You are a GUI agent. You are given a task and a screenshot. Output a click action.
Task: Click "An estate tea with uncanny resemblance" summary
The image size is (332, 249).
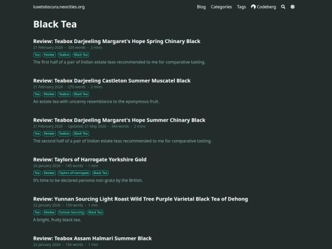(96, 101)
